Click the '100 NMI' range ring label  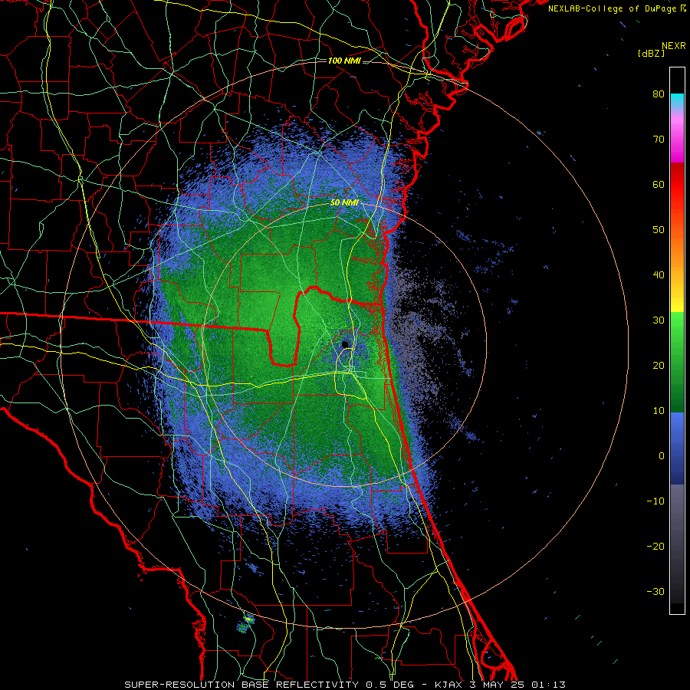(344, 61)
